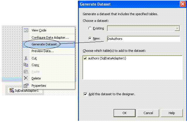This screenshot has width=187, height=122.
Task: Click the greyed Paste clipboard icon
Action: (26, 72)
